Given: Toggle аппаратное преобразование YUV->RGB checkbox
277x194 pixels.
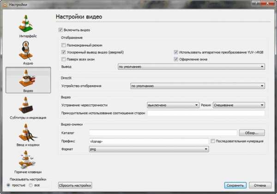Looking at the screenshot, I should (x=176, y=52).
